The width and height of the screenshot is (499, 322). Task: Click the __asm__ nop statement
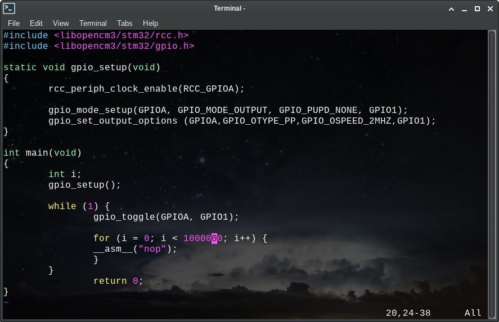click(x=135, y=249)
